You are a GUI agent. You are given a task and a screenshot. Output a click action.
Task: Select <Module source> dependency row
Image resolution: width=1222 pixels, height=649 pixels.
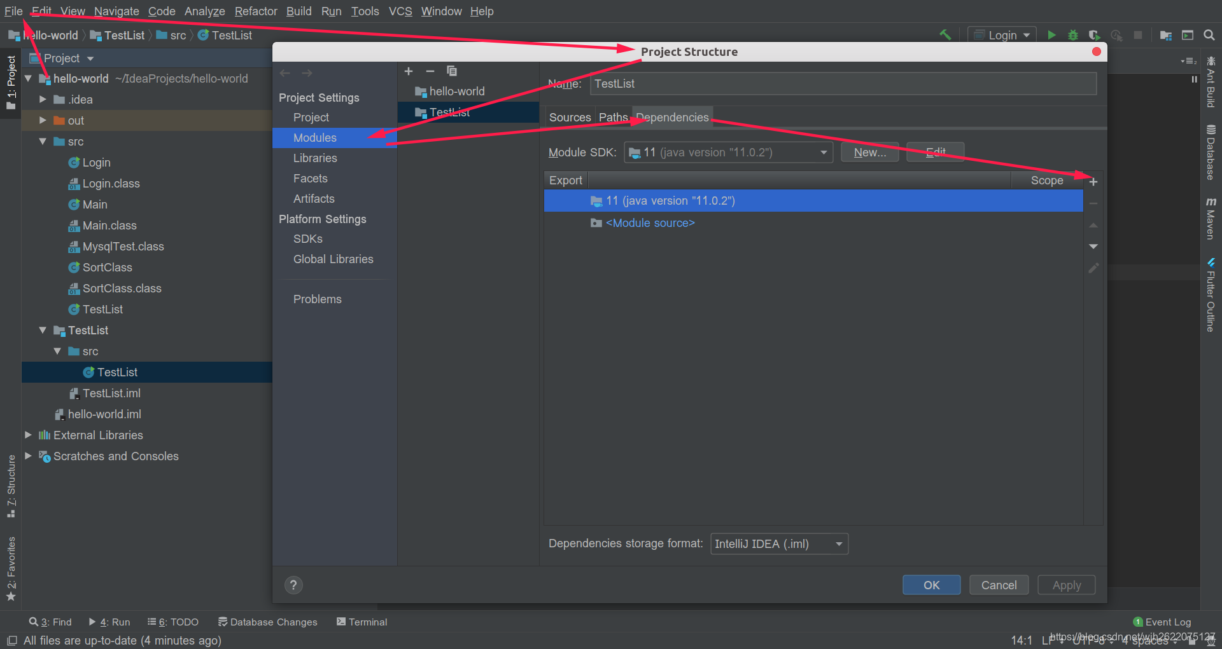tap(813, 223)
